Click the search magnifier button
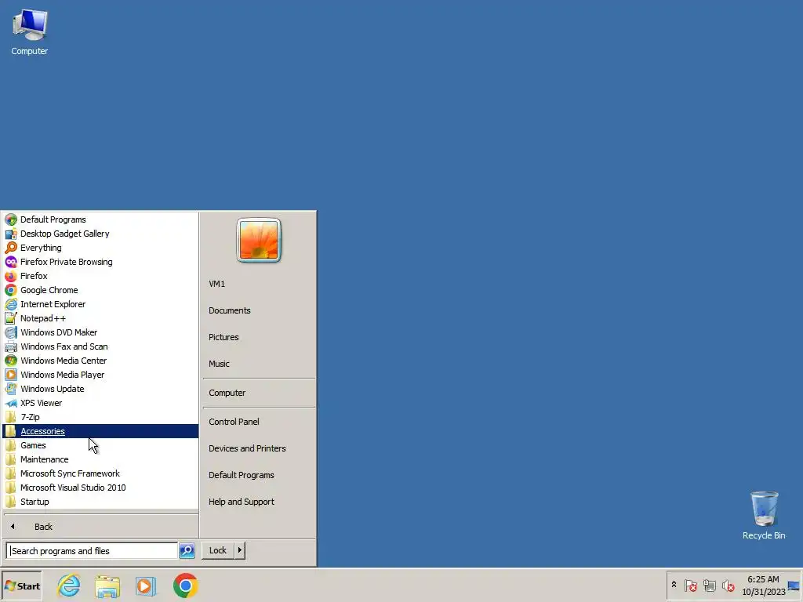Screen dimensions: 803x602 click(x=187, y=551)
